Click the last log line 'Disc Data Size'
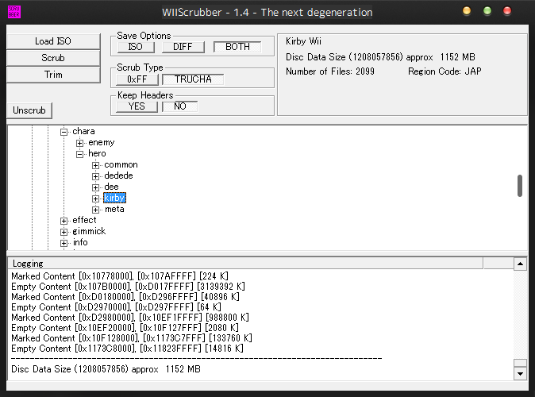Viewport: 535px width, 397px height. (x=106, y=369)
